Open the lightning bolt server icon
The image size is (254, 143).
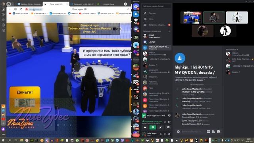(136, 45)
